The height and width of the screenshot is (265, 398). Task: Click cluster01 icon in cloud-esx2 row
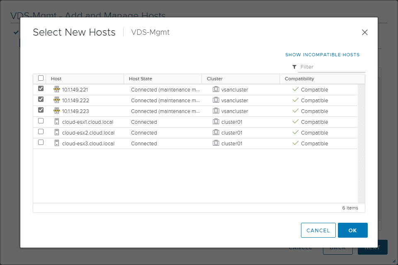[x=216, y=132]
